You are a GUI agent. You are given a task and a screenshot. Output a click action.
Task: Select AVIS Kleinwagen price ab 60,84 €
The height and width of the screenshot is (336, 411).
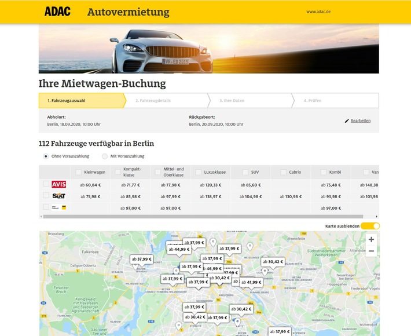pyautogui.click(x=90, y=185)
